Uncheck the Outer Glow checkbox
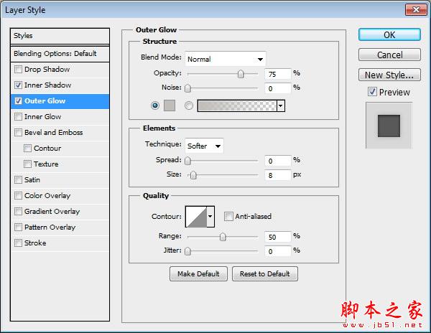 click(18, 101)
